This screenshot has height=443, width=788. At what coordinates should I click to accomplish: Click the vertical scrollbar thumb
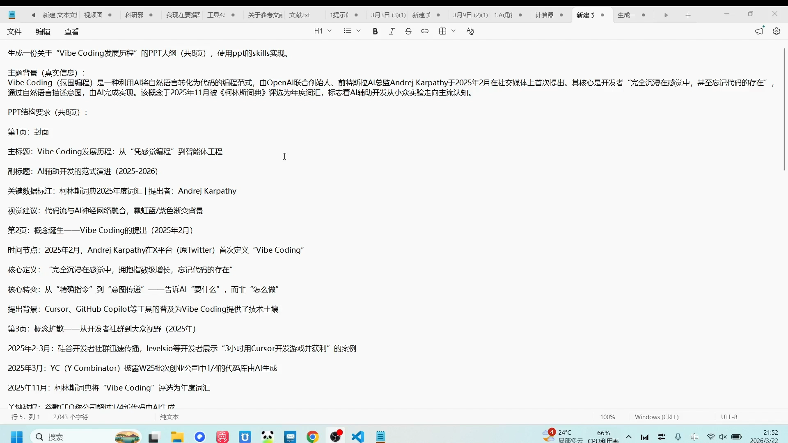pos(784,109)
